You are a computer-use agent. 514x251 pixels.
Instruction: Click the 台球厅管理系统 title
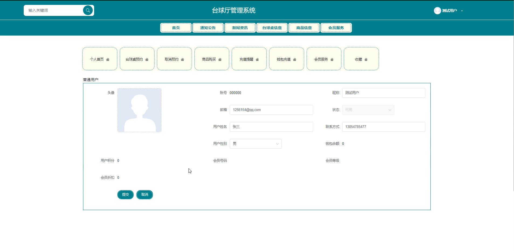point(234,11)
